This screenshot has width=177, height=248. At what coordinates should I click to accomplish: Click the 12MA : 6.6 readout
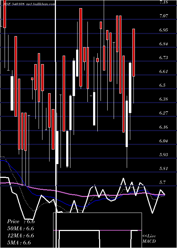point(21,236)
